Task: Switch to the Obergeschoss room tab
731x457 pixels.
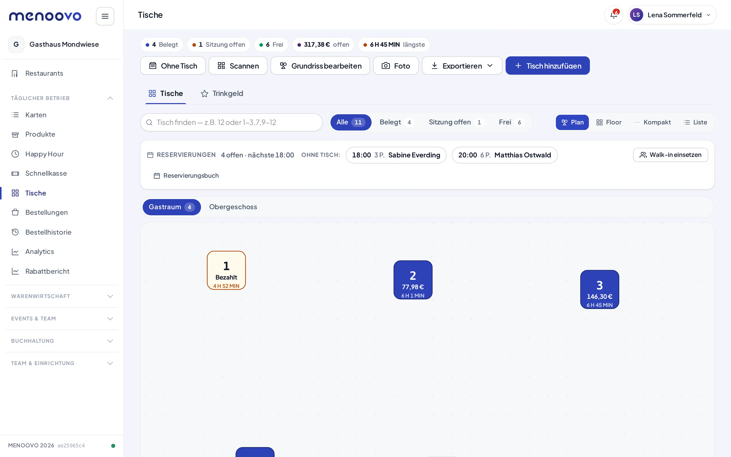Action: [233, 207]
